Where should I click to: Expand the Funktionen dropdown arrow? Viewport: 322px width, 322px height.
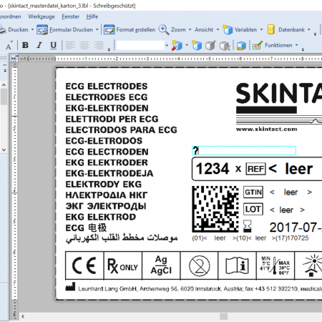coord(297,45)
